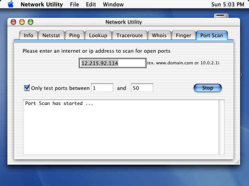The width and height of the screenshot is (249, 186).
Task: Switch to the Finger tab
Action: click(183, 35)
